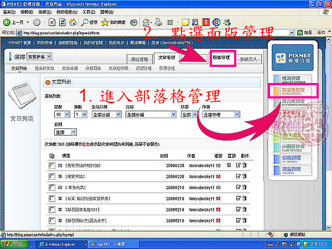
Task: Open the 迴響管理 sub-tab
Action: pos(143,69)
